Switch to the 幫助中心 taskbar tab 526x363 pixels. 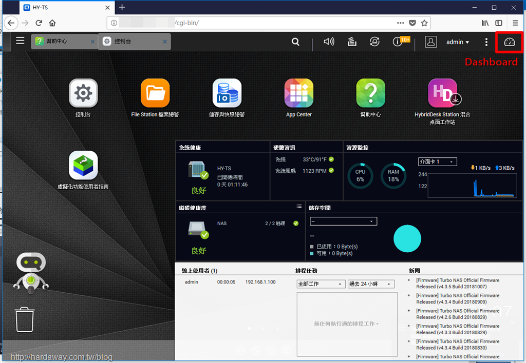click(64, 42)
